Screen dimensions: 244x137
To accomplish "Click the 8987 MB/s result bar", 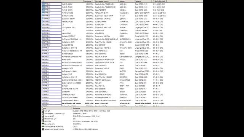I will [51, 4].
